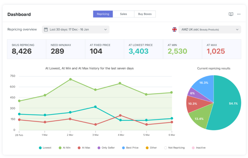The image size is (248, 158).
Task: Click the UK flag icon
Action: (x=175, y=29)
